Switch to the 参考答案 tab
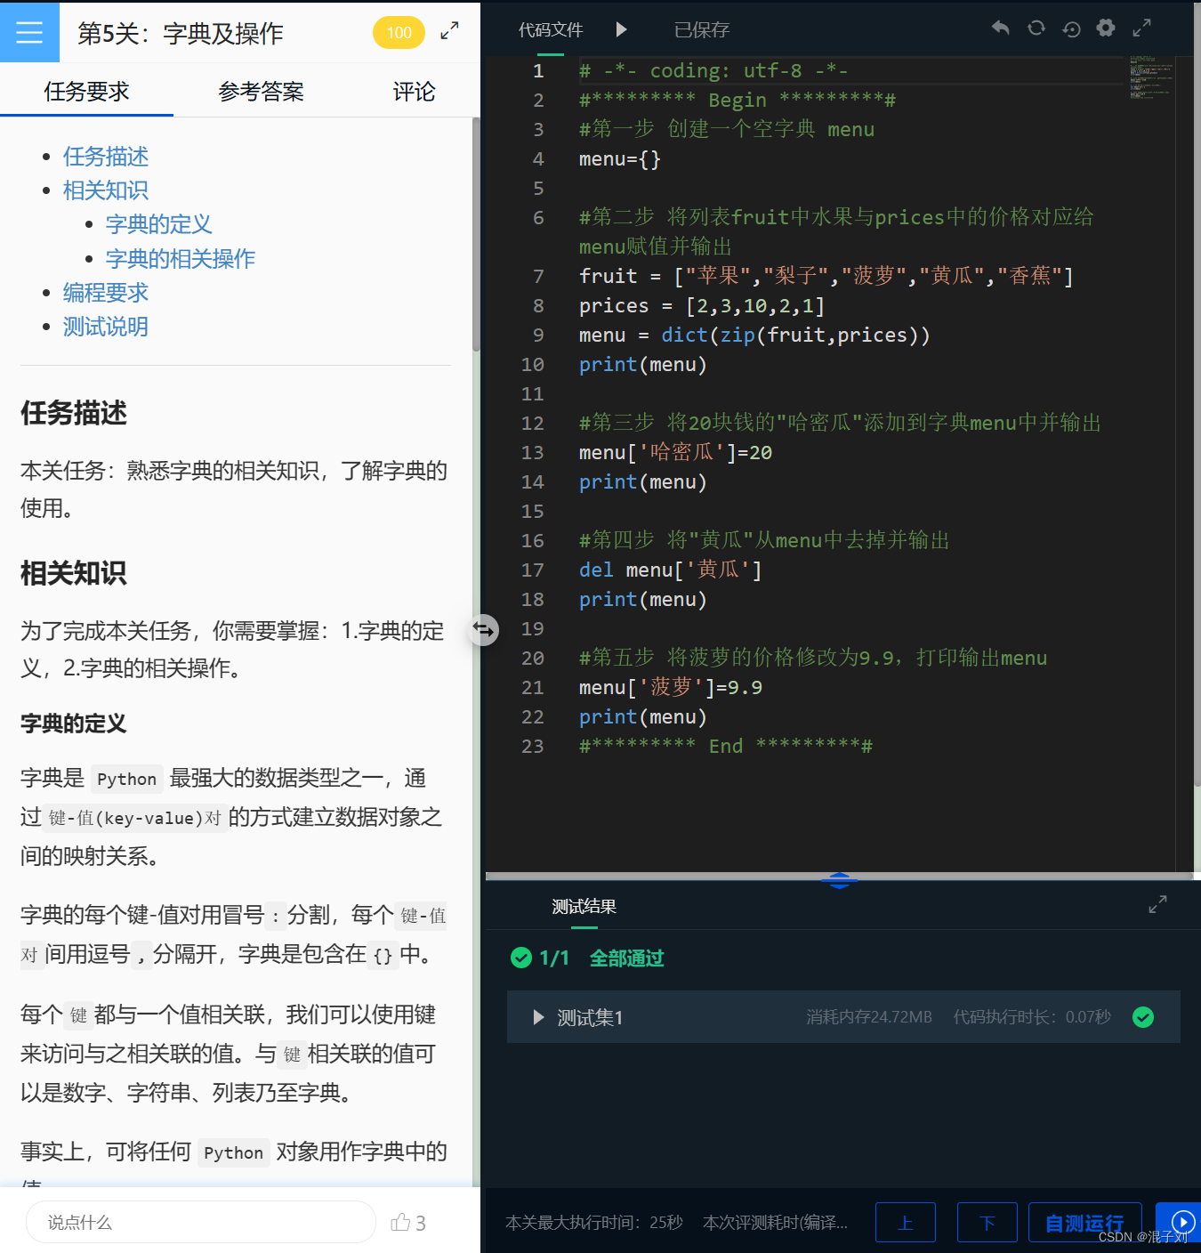1201x1253 pixels. pyautogui.click(x=261, y=91)
